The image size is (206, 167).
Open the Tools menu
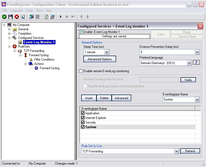(x=30, y=11)
